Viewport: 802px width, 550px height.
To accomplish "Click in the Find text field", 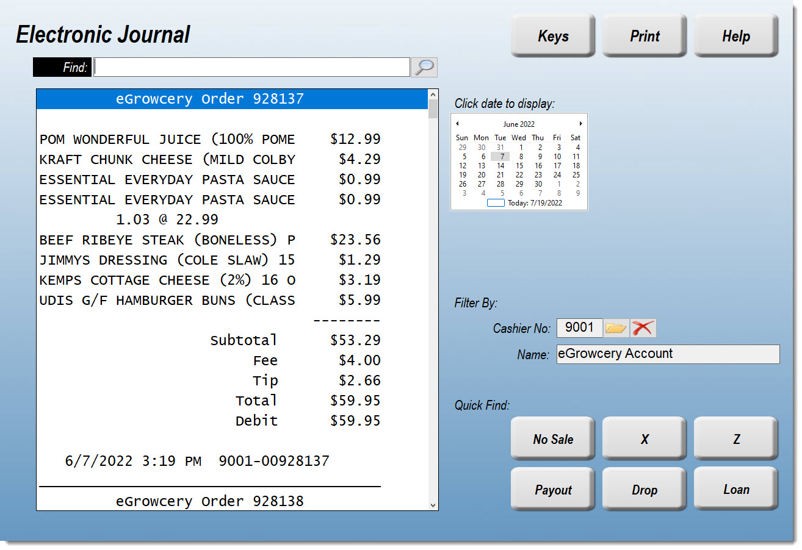I will coord(251,67).
